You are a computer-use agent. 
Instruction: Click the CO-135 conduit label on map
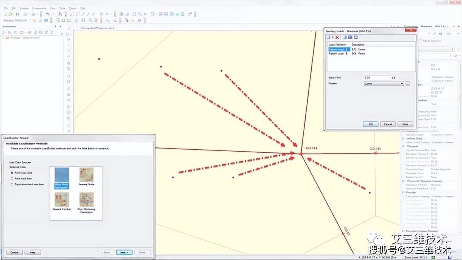(375, 149)
